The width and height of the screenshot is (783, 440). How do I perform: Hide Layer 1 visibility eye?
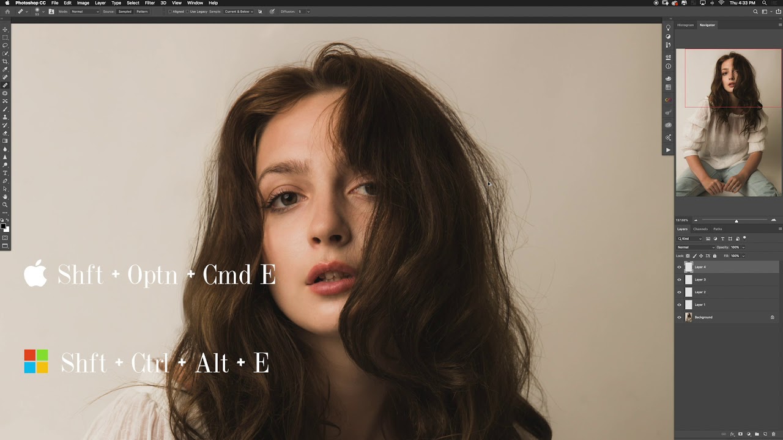pyautogui.click(x=679, y=304)
